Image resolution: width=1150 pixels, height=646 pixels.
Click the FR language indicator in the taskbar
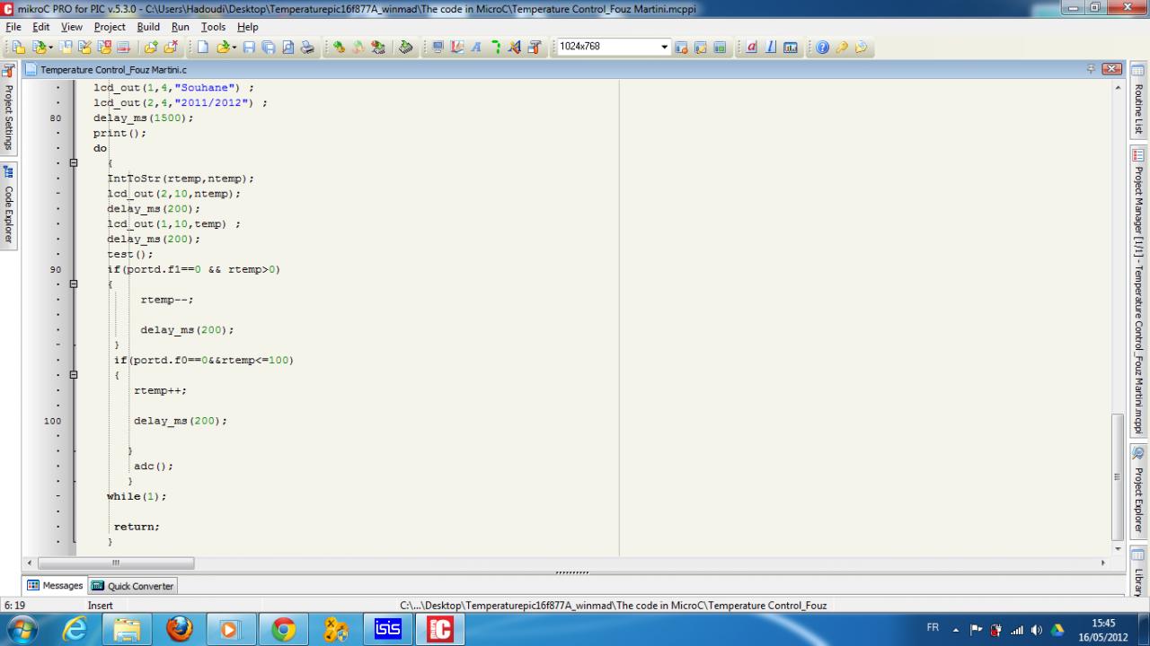pyautogui.click(x=933, y=627)
